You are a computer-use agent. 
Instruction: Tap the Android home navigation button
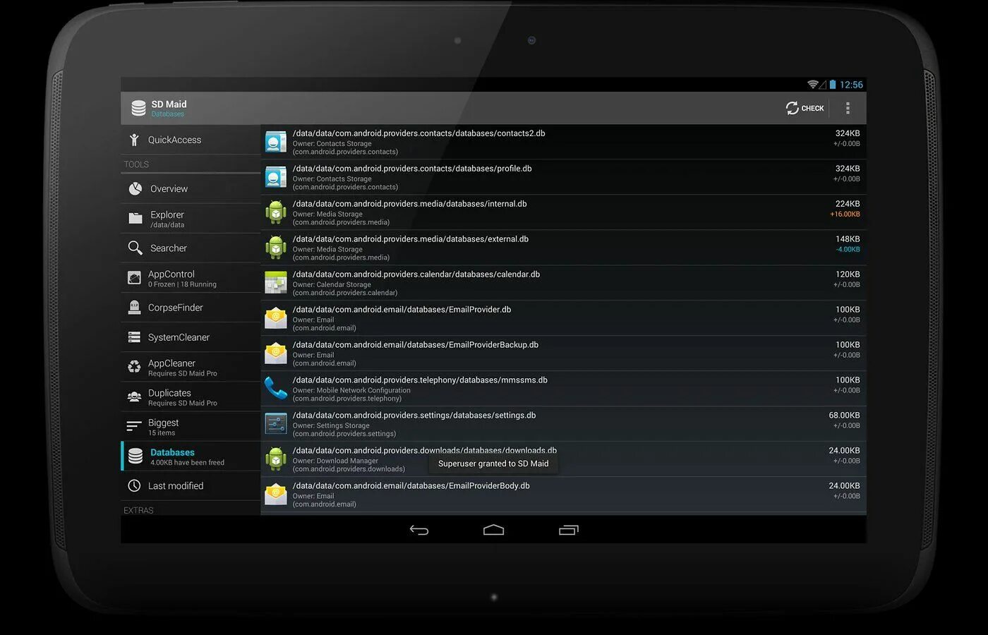(x=493, y=530)
